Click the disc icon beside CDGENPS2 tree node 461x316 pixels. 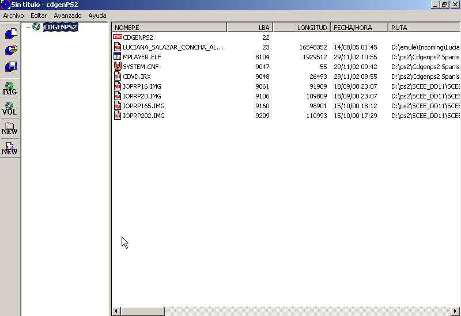36,26
